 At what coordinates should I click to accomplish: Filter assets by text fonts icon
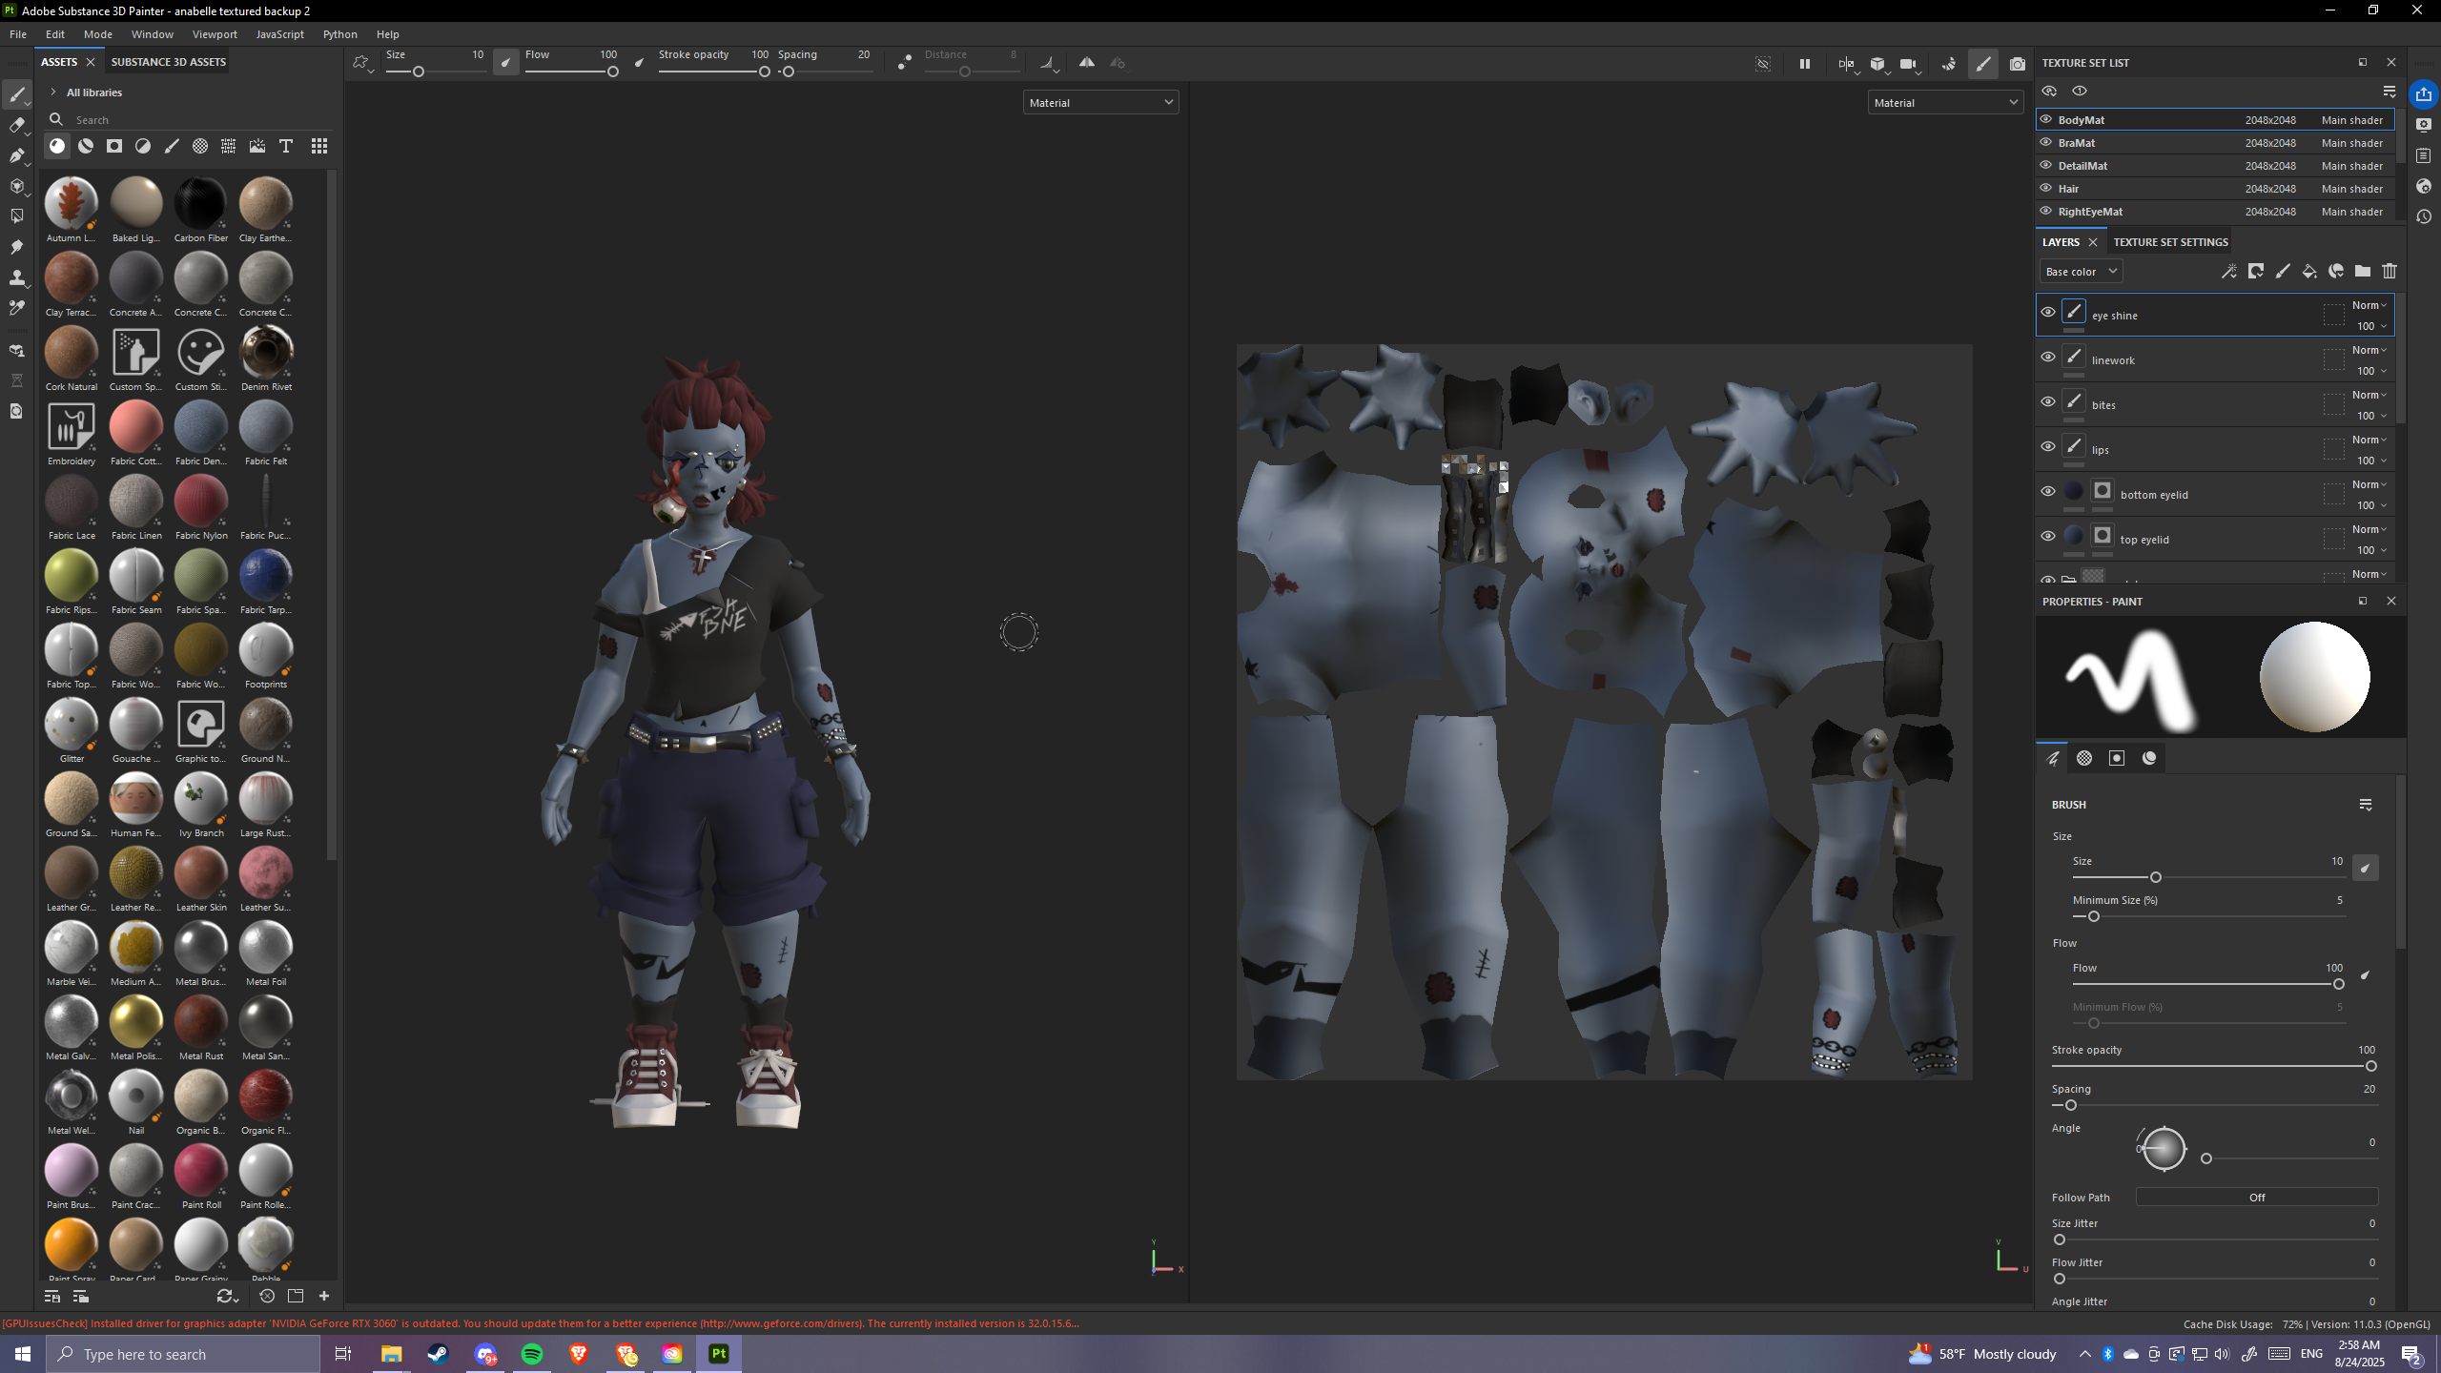pos(285,146)
